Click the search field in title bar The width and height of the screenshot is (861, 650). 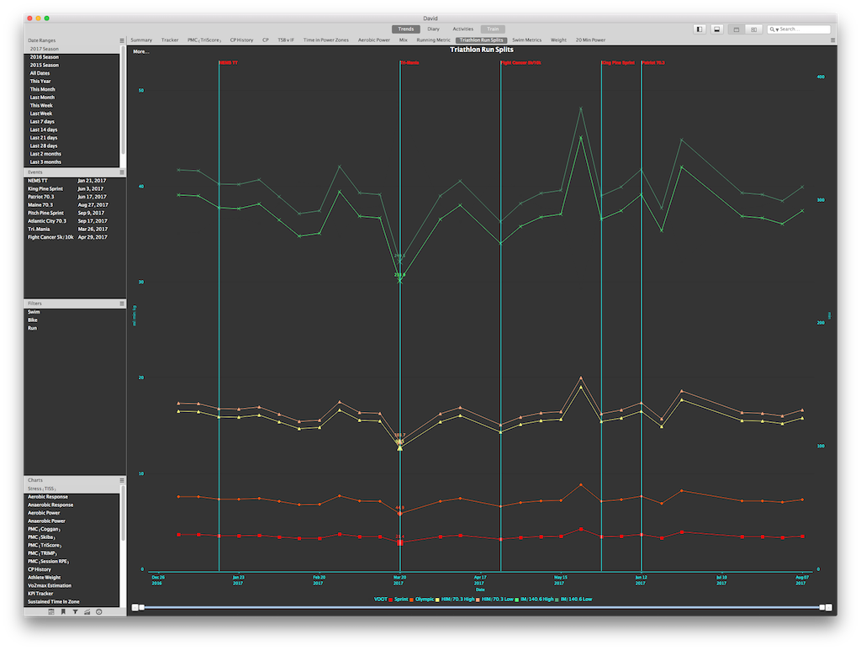803,29
